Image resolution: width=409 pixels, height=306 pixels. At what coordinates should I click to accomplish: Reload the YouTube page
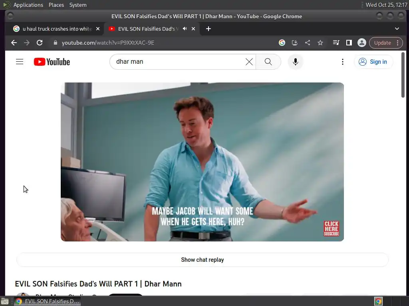tap(40, 43)
